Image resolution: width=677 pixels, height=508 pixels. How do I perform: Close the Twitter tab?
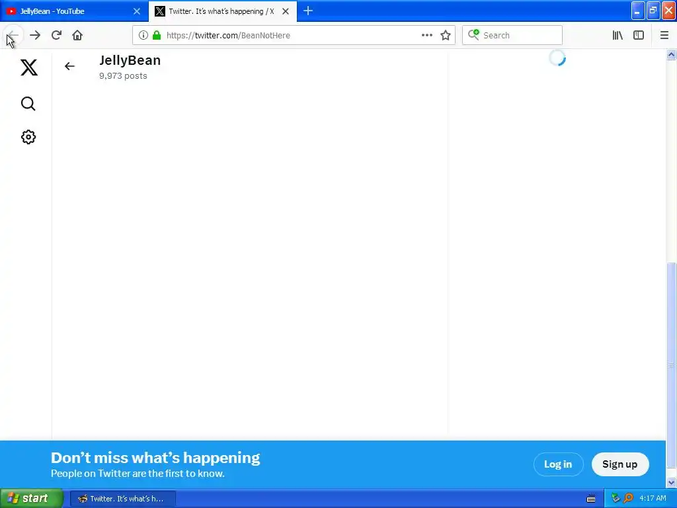286,11
